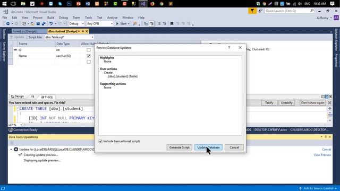Click the Open File icon
The height and width of the screenshot is (191, 340).
click(x=32, y=23)
